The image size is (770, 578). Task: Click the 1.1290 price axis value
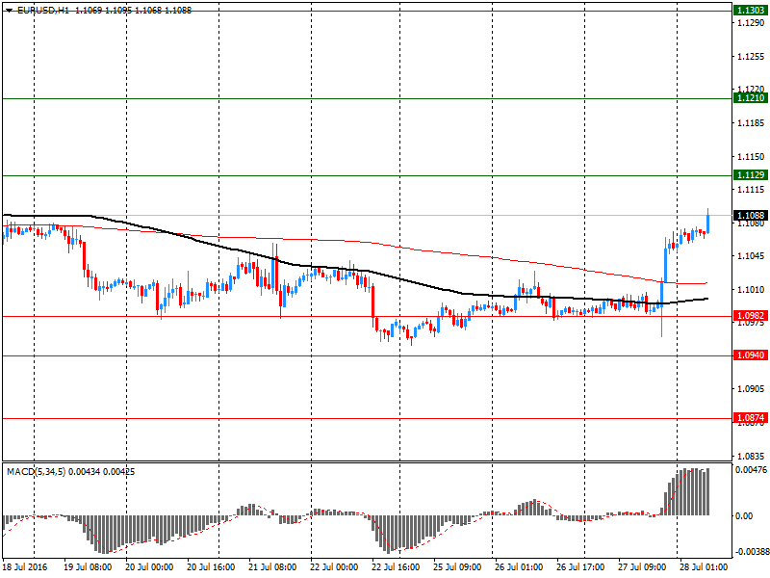pos(751,23)
